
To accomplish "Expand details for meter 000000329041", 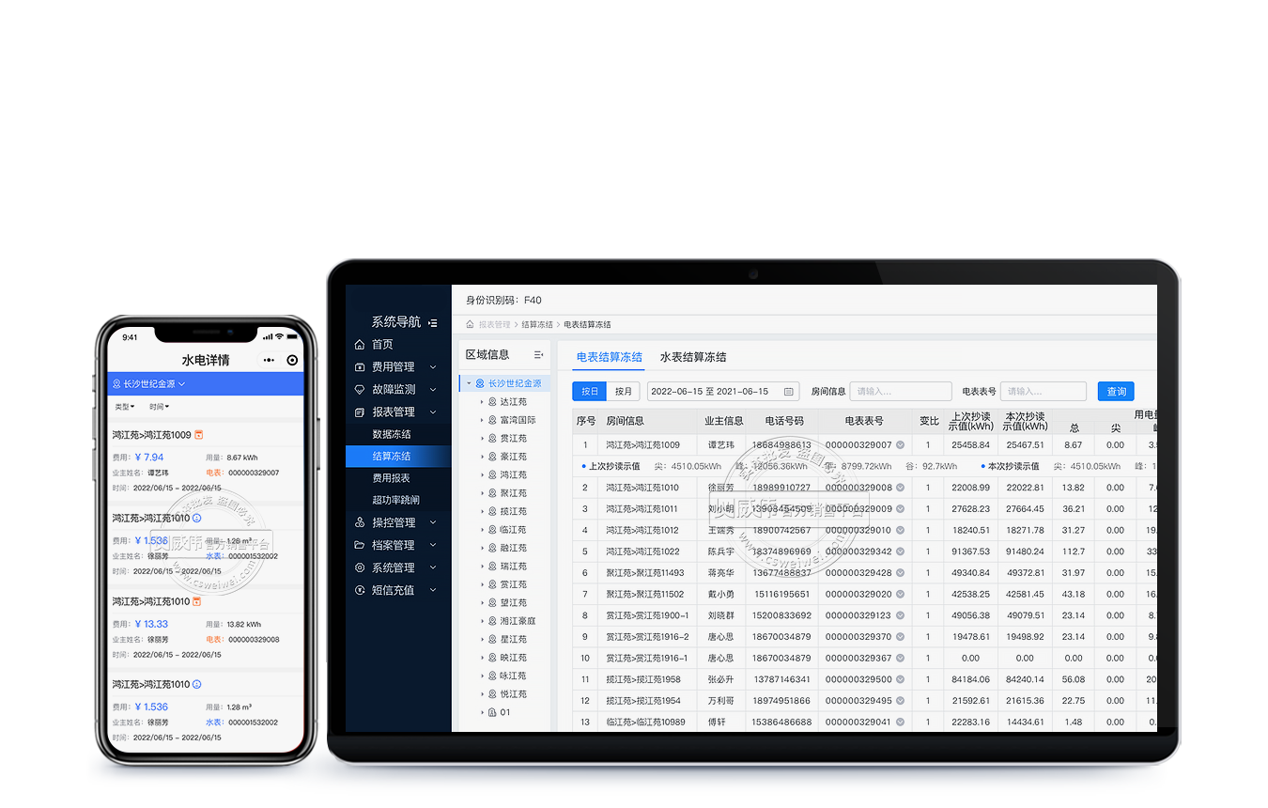I will click(x=900, y=722).
